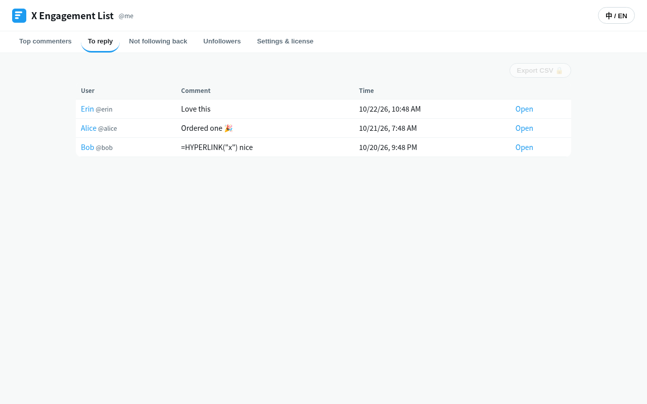Click the User column header
The image size is (647, 404).
tap(87, 91)
